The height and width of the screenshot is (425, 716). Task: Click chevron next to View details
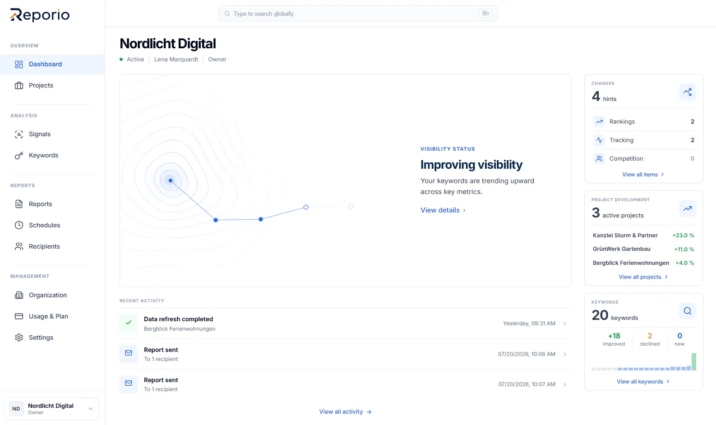(464, 211)
